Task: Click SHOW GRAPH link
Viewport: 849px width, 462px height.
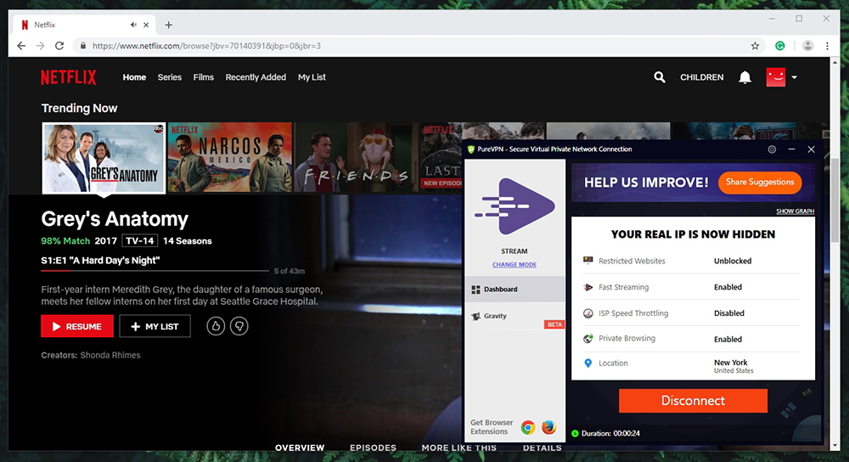Action: pos(795,211)
